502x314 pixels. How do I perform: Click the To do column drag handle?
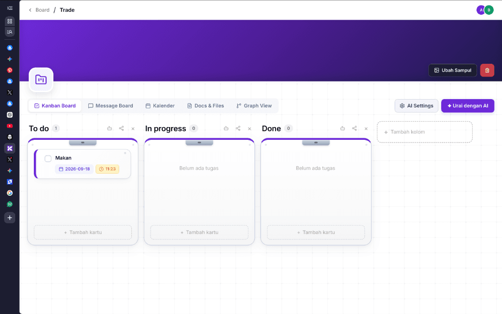pos(82,143)
